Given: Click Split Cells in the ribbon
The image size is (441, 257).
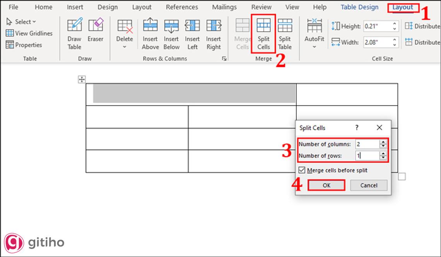Looking at the screenshot, I should point(263,34).
